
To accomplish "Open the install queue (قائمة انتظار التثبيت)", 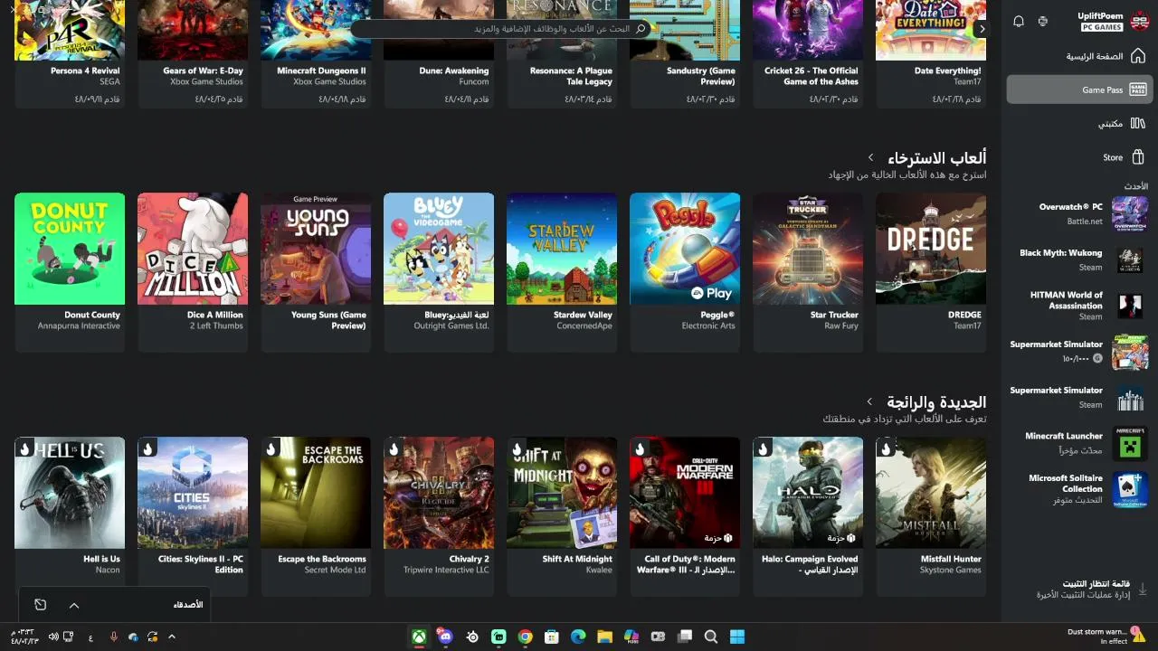I will 1083,590.
